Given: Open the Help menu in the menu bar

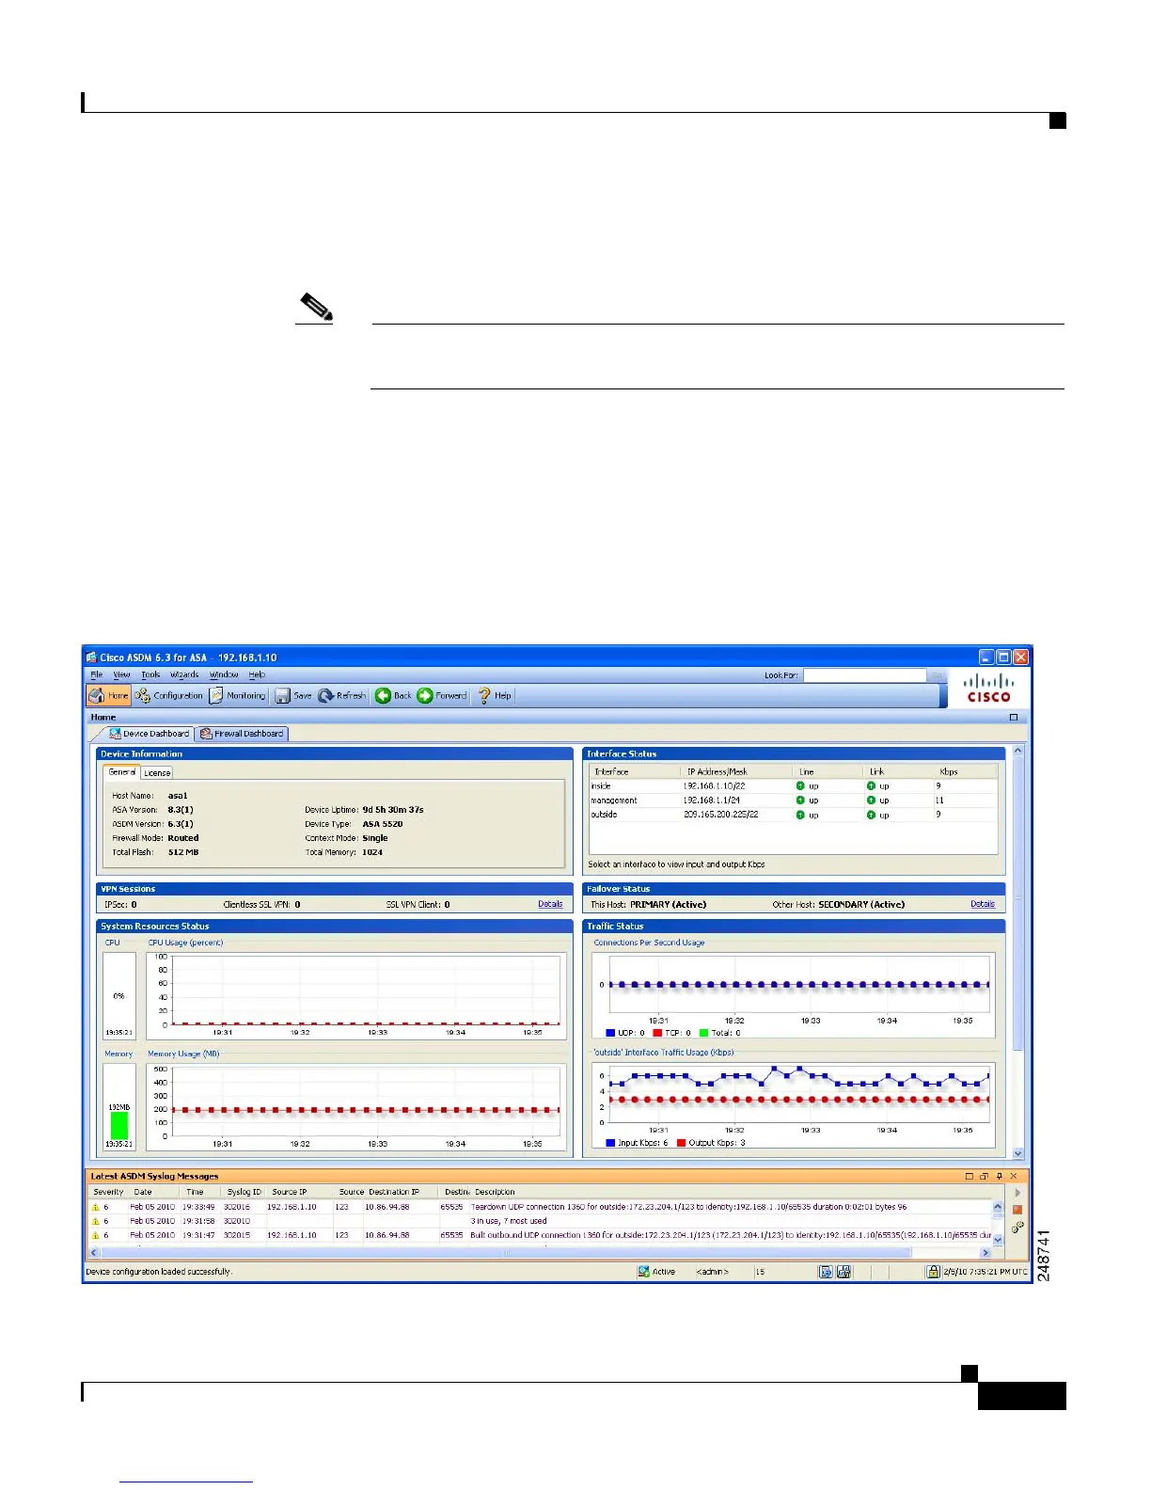Looking at the screenshot, I should 257,674.
